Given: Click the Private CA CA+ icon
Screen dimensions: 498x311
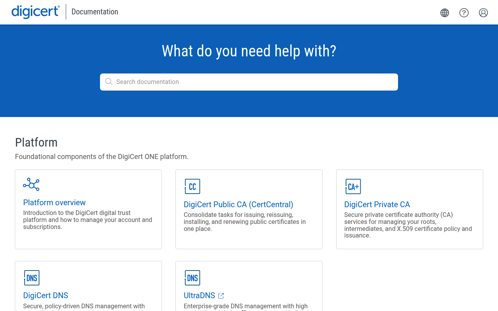Looking at the screenshot, I should click(353, 187).
